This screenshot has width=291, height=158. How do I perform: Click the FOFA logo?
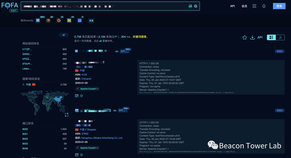tap(10, 7)
